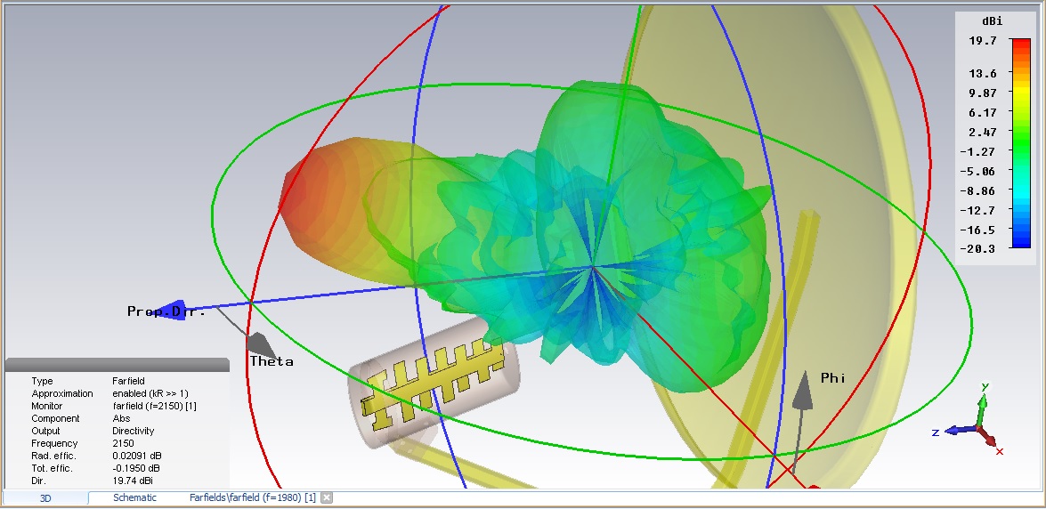Screen dimensions: 1046x509
Task: Click the Component Abs value
Action: [x=121, y=418]
